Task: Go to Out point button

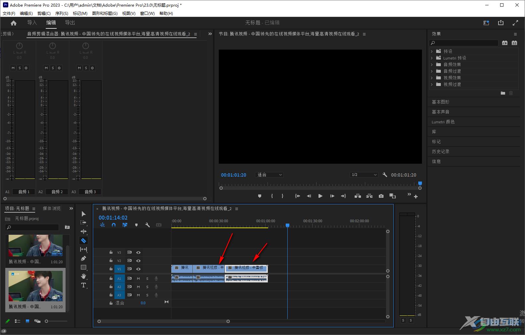Action: tap(343, 196)
